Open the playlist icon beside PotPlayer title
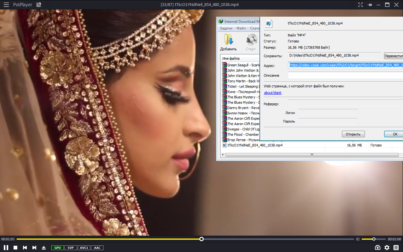The image size is (403, 252). 38,5
